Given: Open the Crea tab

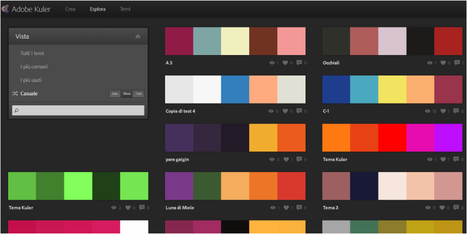Looking at the screenshot, I should click(x=70, y=9).
